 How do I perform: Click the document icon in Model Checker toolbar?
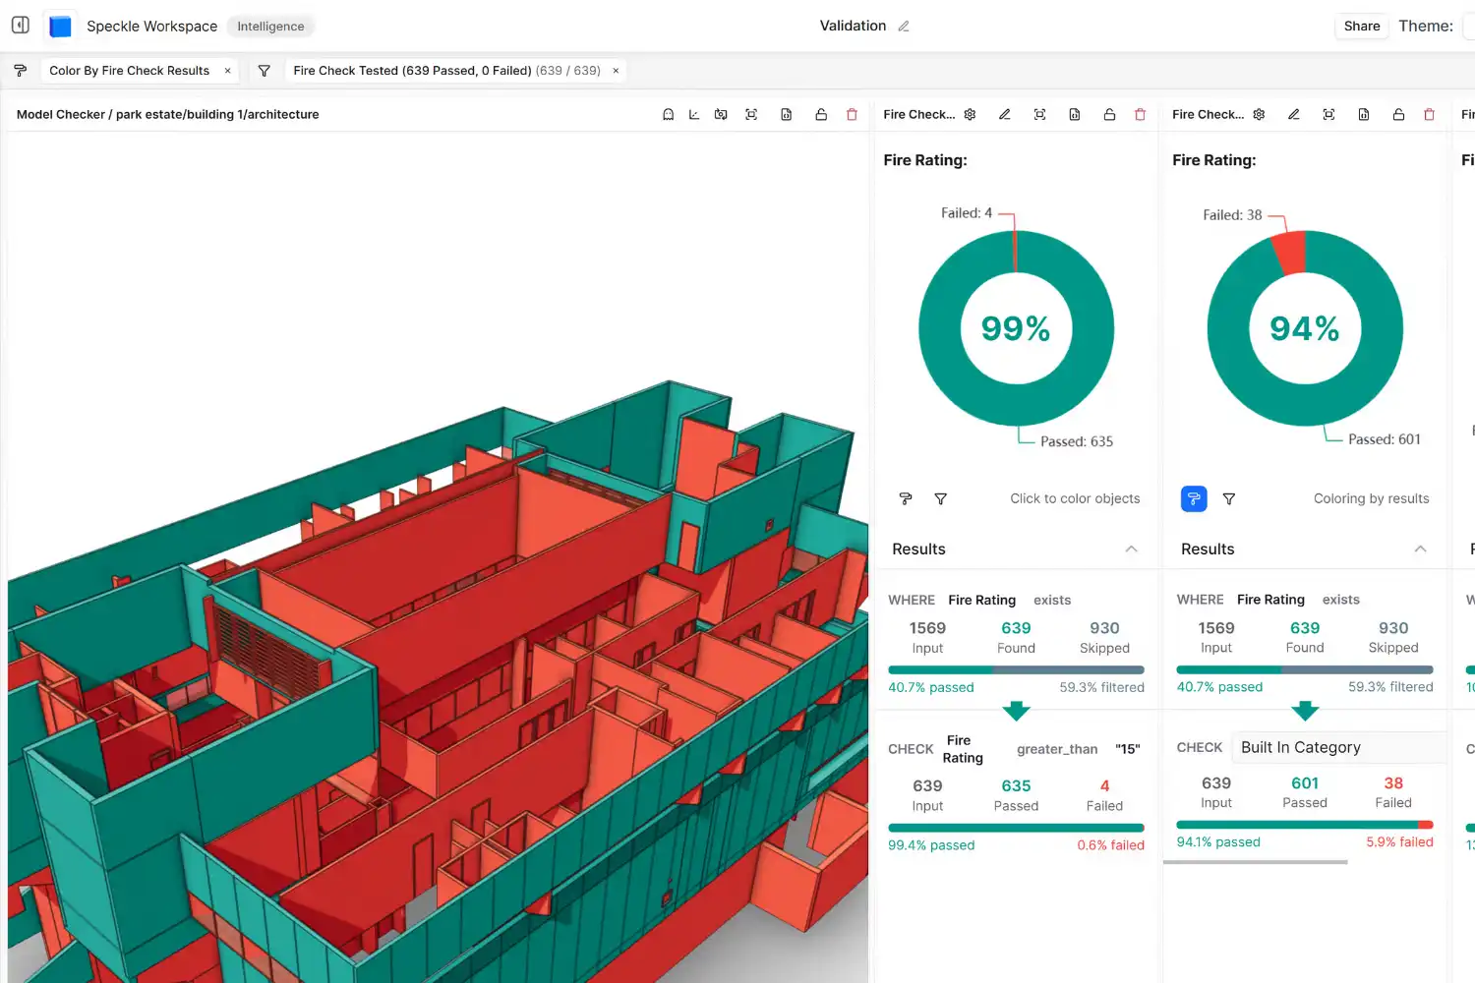click(787, 115)
